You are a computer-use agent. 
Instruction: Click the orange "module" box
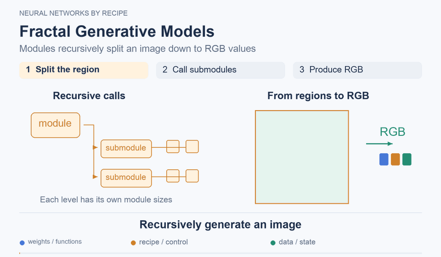pos(56,125)
